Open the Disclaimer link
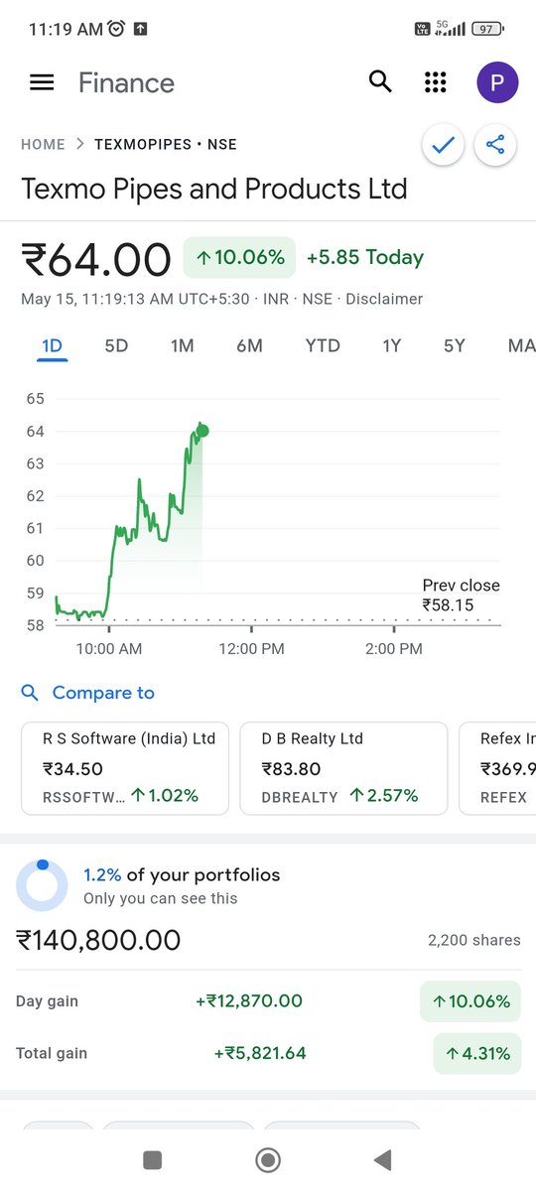Viewport: 536px width, 1191px height. point(384,299)
